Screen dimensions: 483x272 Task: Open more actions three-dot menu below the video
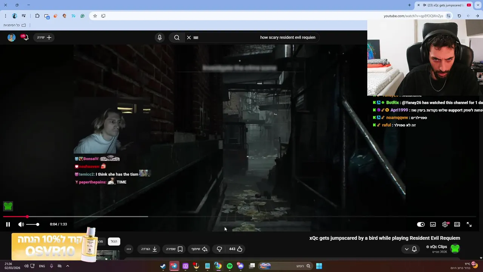[129, 249]
